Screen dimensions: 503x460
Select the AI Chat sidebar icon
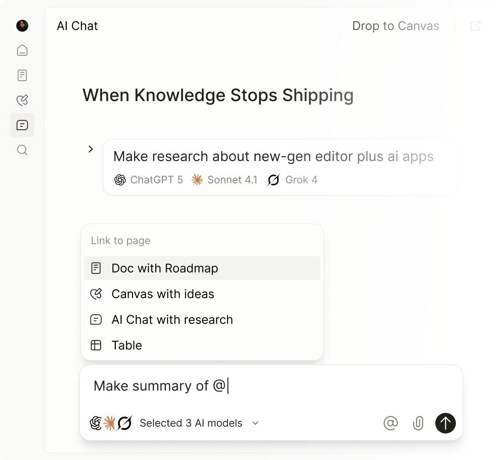[x=22, y=125]
